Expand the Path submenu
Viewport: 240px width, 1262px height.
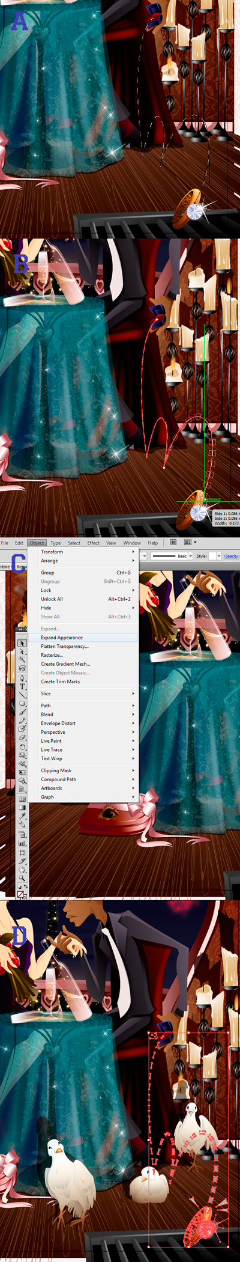pyautogui.click(x=83, y=706)
